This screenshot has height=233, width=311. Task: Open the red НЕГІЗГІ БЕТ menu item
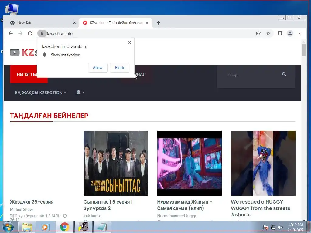point(23,74)
